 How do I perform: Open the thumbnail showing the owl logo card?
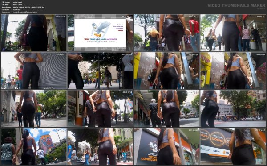point(100,33)
